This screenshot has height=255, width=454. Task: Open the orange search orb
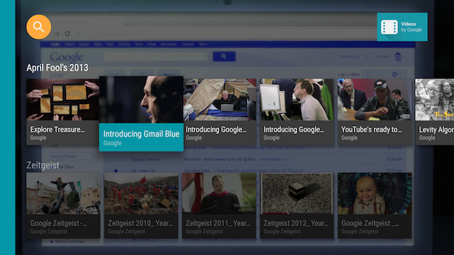click(x=38, y=27)
